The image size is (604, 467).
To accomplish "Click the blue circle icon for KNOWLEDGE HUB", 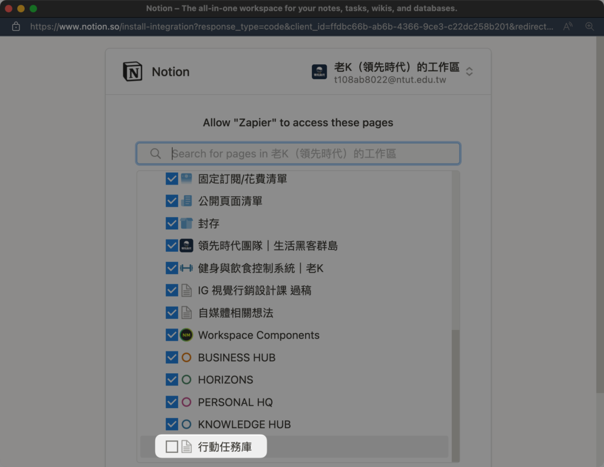I will tap(186, 425).
